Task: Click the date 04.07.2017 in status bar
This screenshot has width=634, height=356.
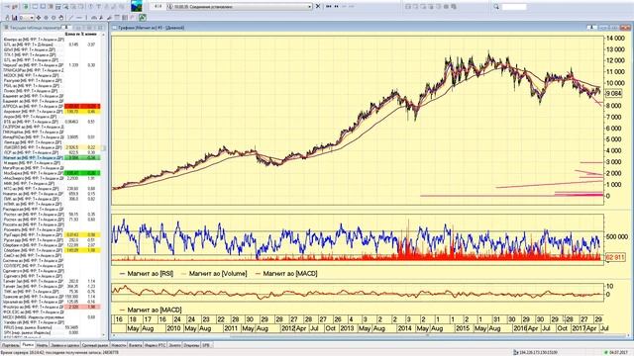Action: click(618, 353)
